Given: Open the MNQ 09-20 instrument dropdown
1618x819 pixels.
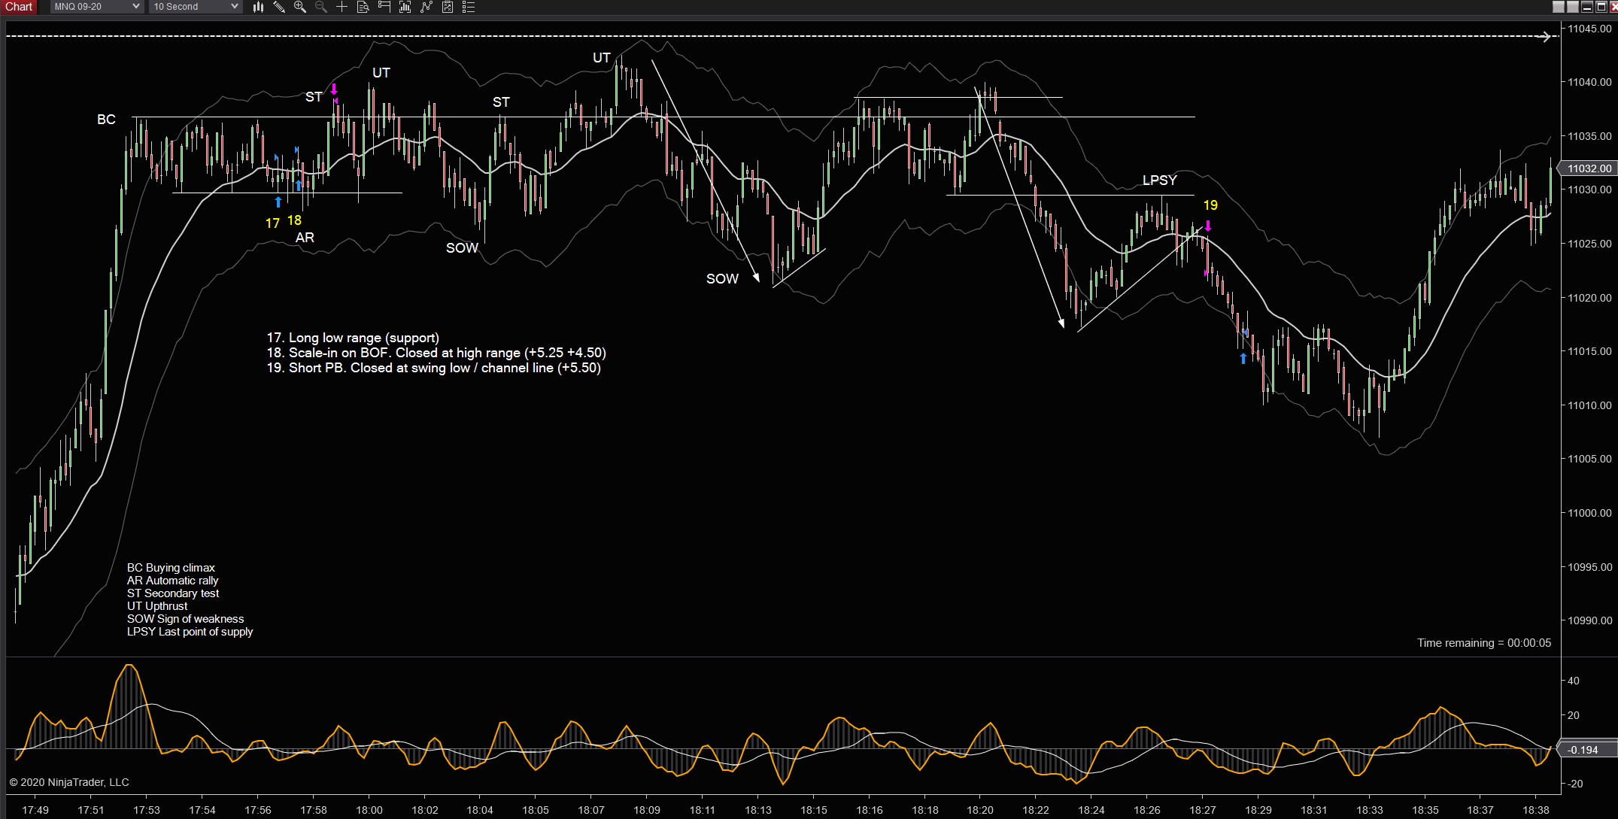Looking at the screenshot, I should (x=97, y=7).
